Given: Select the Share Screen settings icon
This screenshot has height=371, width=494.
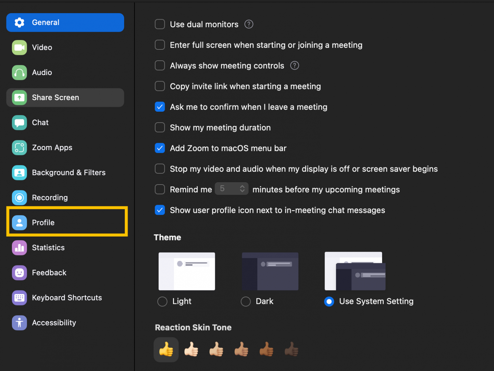Looking at the screenshot, I should tap(19, 98).
